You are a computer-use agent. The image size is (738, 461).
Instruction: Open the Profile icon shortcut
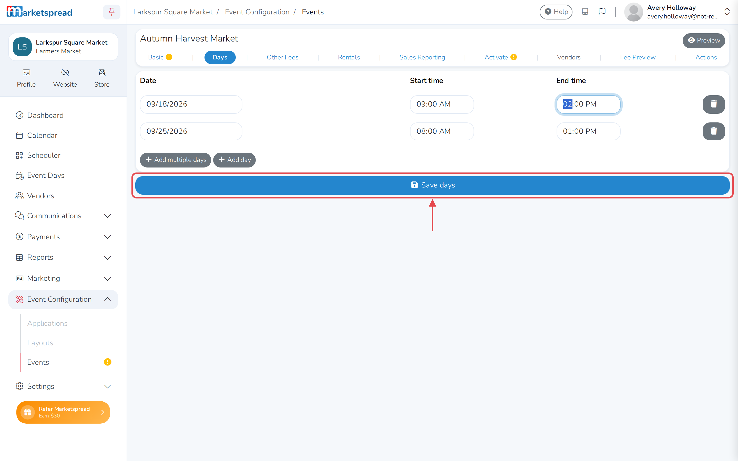pyautogui.click(x=26, y=78)
